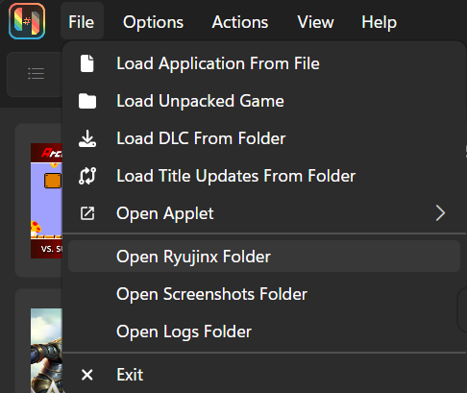Viewport: 467px width, 393px height.
Task: Click the file icon beside Load Application
Action: click(87, 63)
